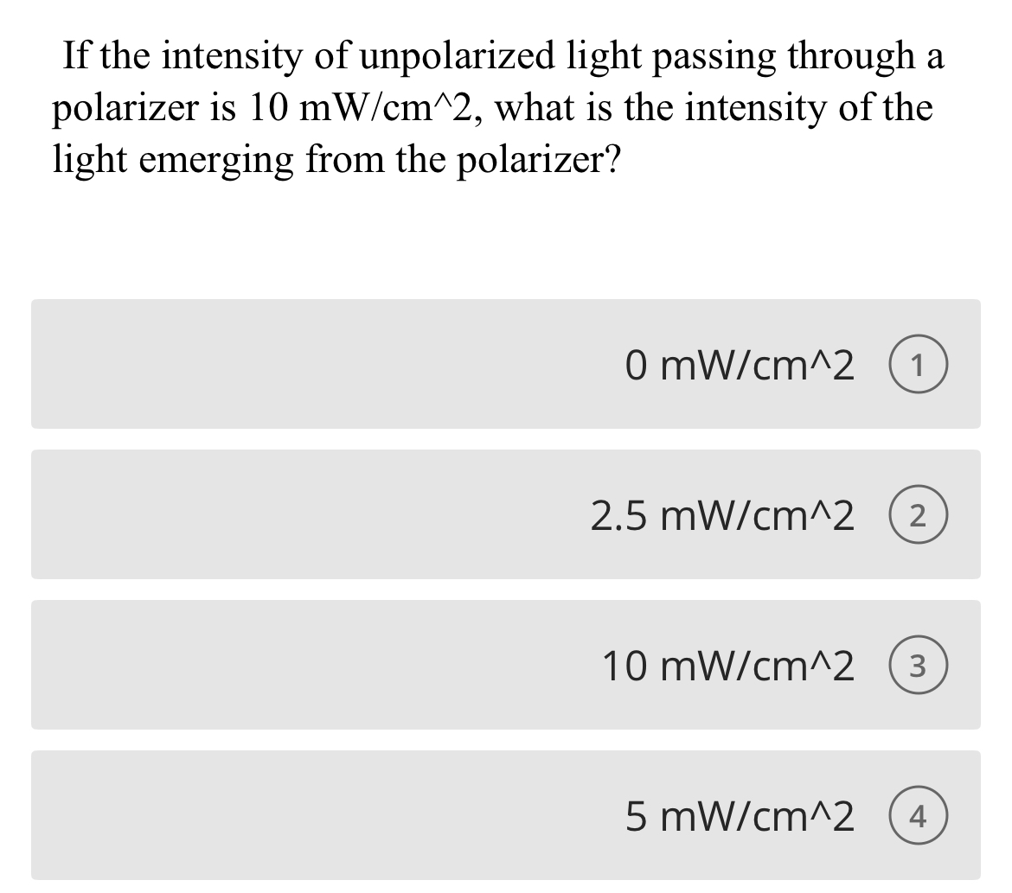This screenshot has height=893, width=1012.
Task: Click the third answer choice card
Action: [x=506, y=665]
